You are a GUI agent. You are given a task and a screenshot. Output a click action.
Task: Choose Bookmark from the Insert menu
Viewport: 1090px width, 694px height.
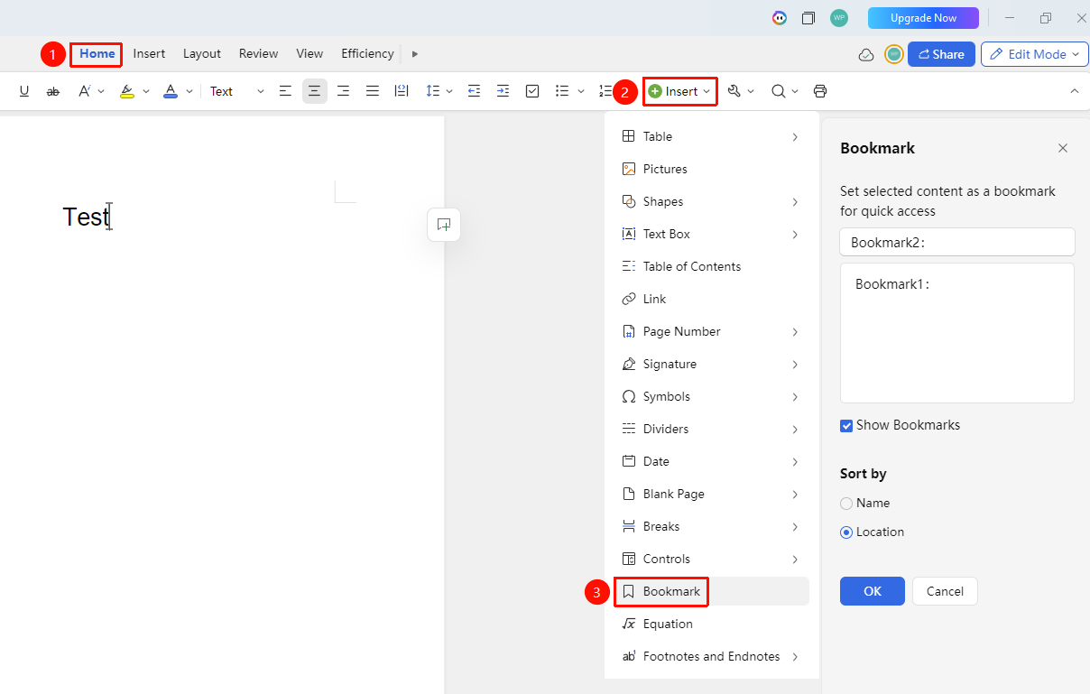pyautogui.click(x=712, y=591)
